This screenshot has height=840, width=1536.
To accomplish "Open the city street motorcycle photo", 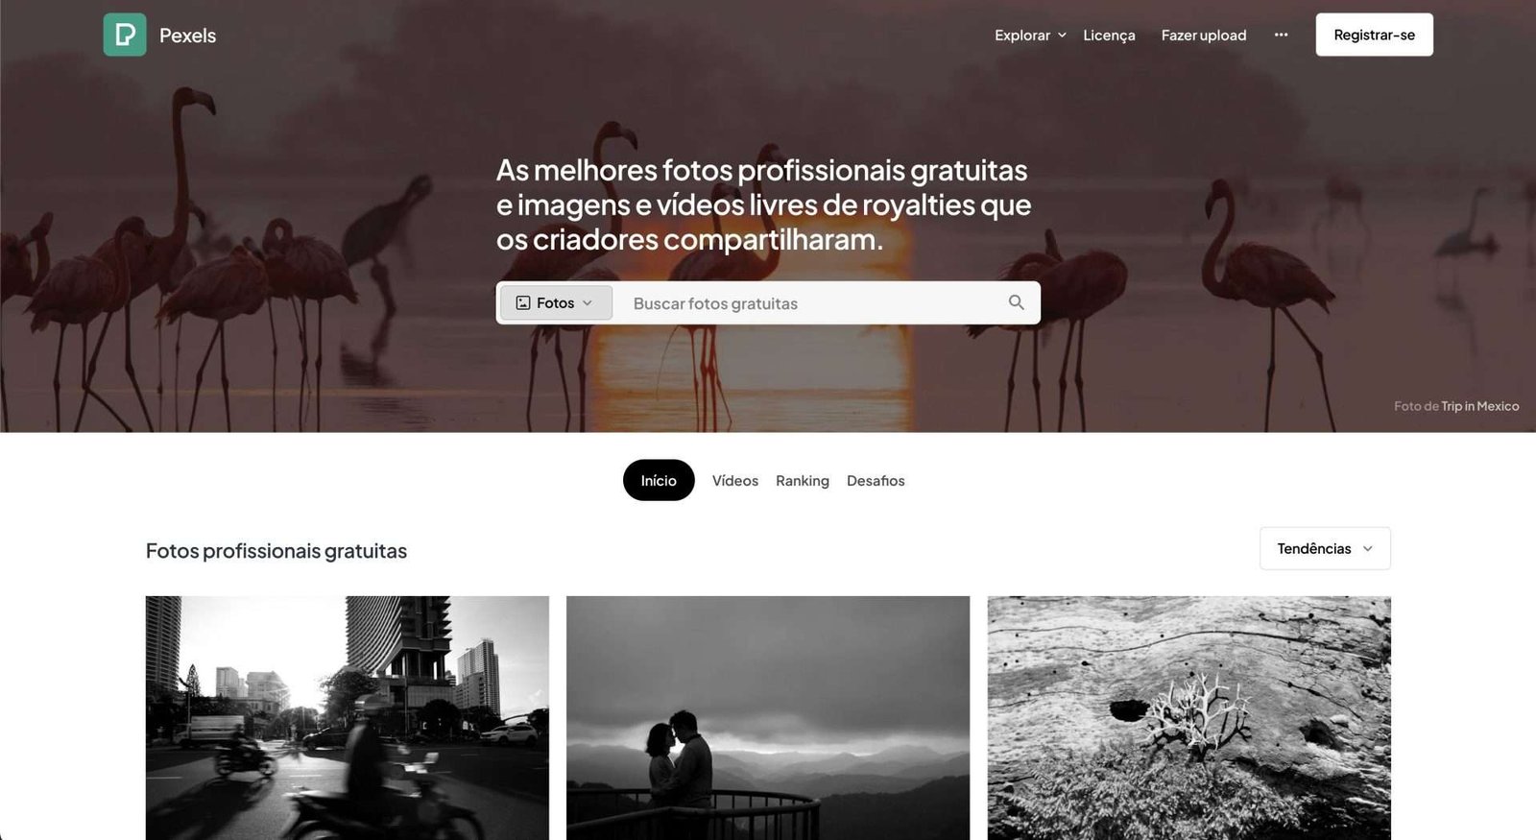I will pyautogui.click(x=348, y=717).
